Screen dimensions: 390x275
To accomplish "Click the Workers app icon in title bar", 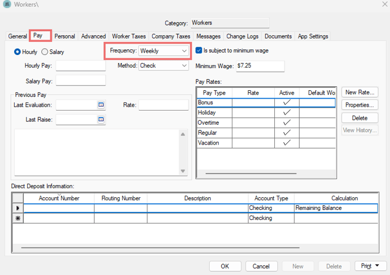I will [7, 5].
